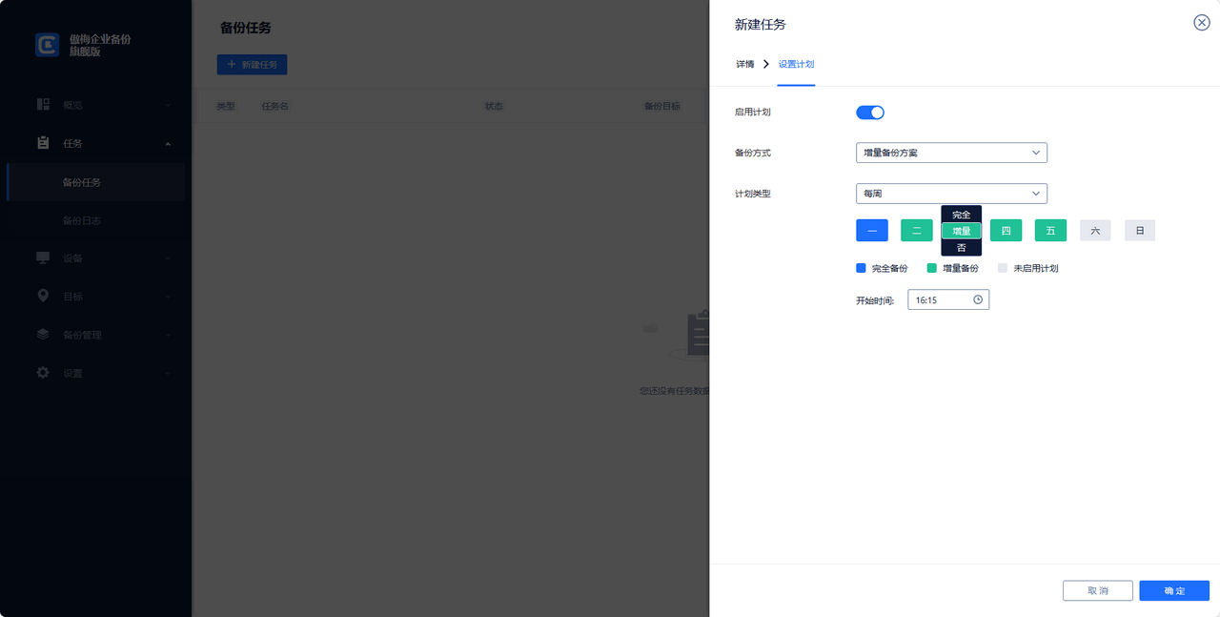Click the 取消 cancel button
Screen dimensions: 1220x617
coord(1097,590)
